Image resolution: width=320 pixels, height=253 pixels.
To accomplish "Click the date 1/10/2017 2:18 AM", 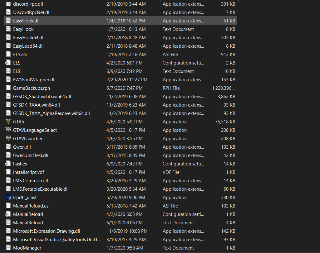I will [x=126, y=55].
